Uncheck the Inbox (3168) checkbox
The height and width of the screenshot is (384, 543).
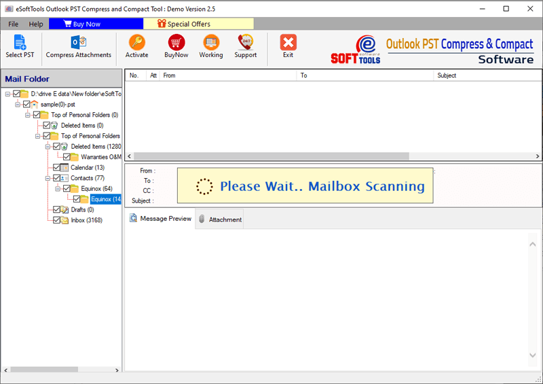click(x=56, y=220)
